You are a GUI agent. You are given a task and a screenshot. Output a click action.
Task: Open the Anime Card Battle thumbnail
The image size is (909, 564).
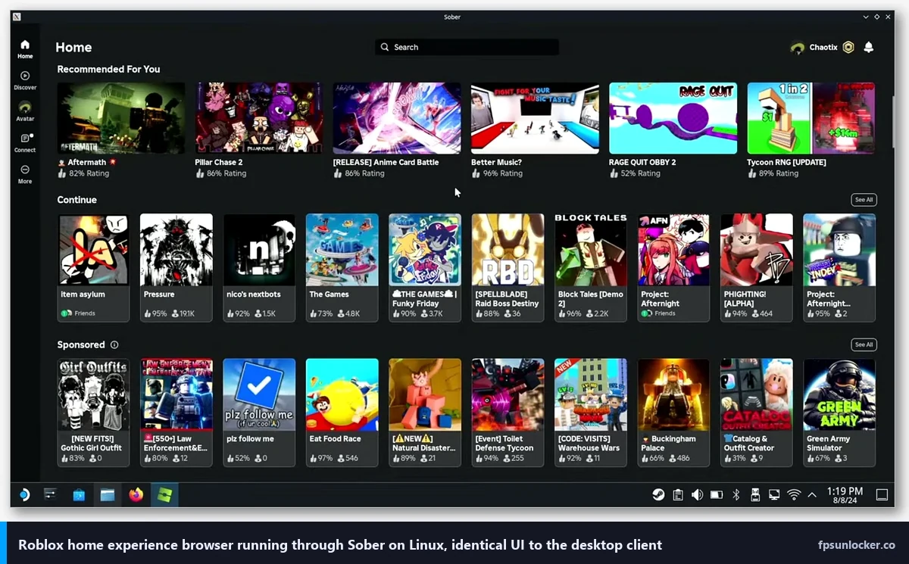(x=397, y=118)
